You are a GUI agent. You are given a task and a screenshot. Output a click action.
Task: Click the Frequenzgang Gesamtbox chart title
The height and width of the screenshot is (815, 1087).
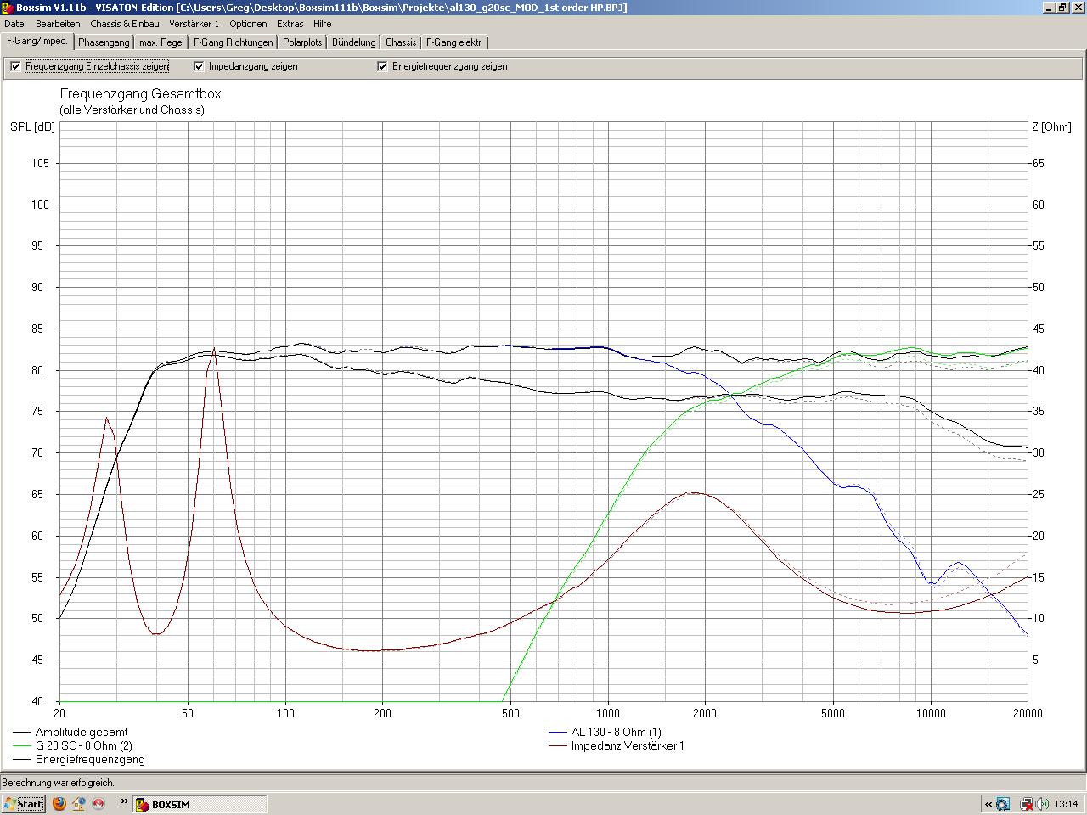pyautogui.click(x=140, y=93)
